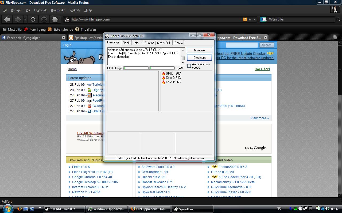The width and height of the screenshot is (342, 213).
Task: Close the Facebook tab
Action: (63, 38)
